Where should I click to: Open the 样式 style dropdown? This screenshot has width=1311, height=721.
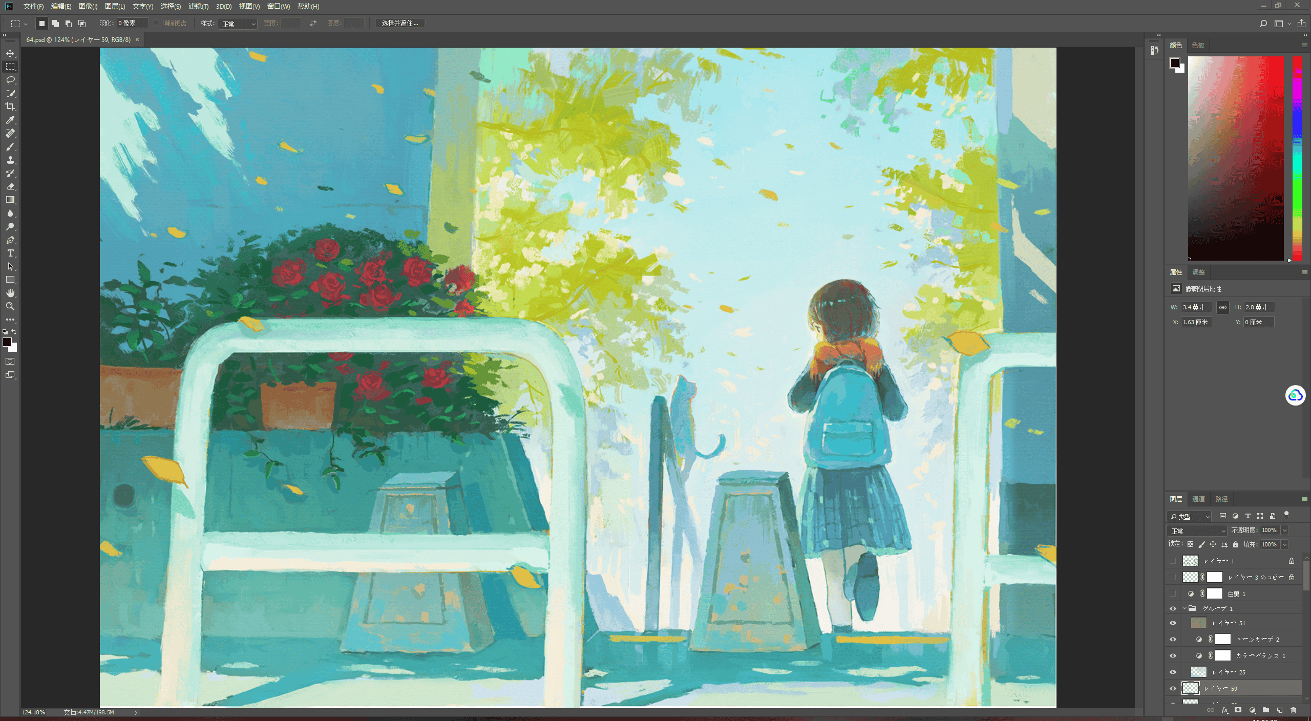[238, 24]
